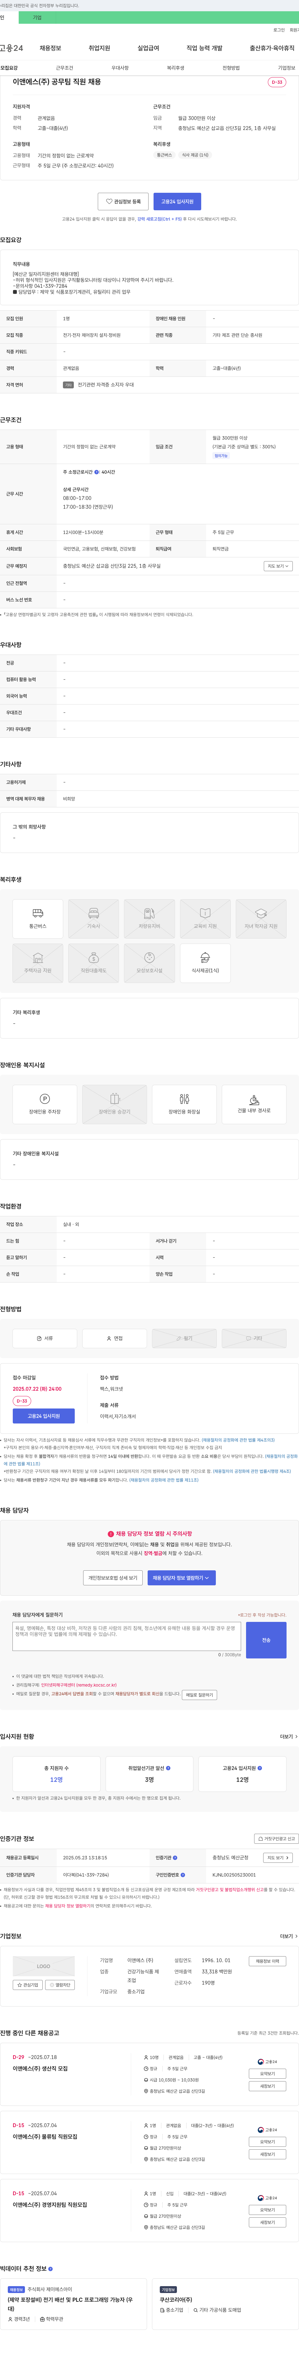Click the 장애인용 승강기 icon
The image size is (299, 2358).
tap(115, 1104)
